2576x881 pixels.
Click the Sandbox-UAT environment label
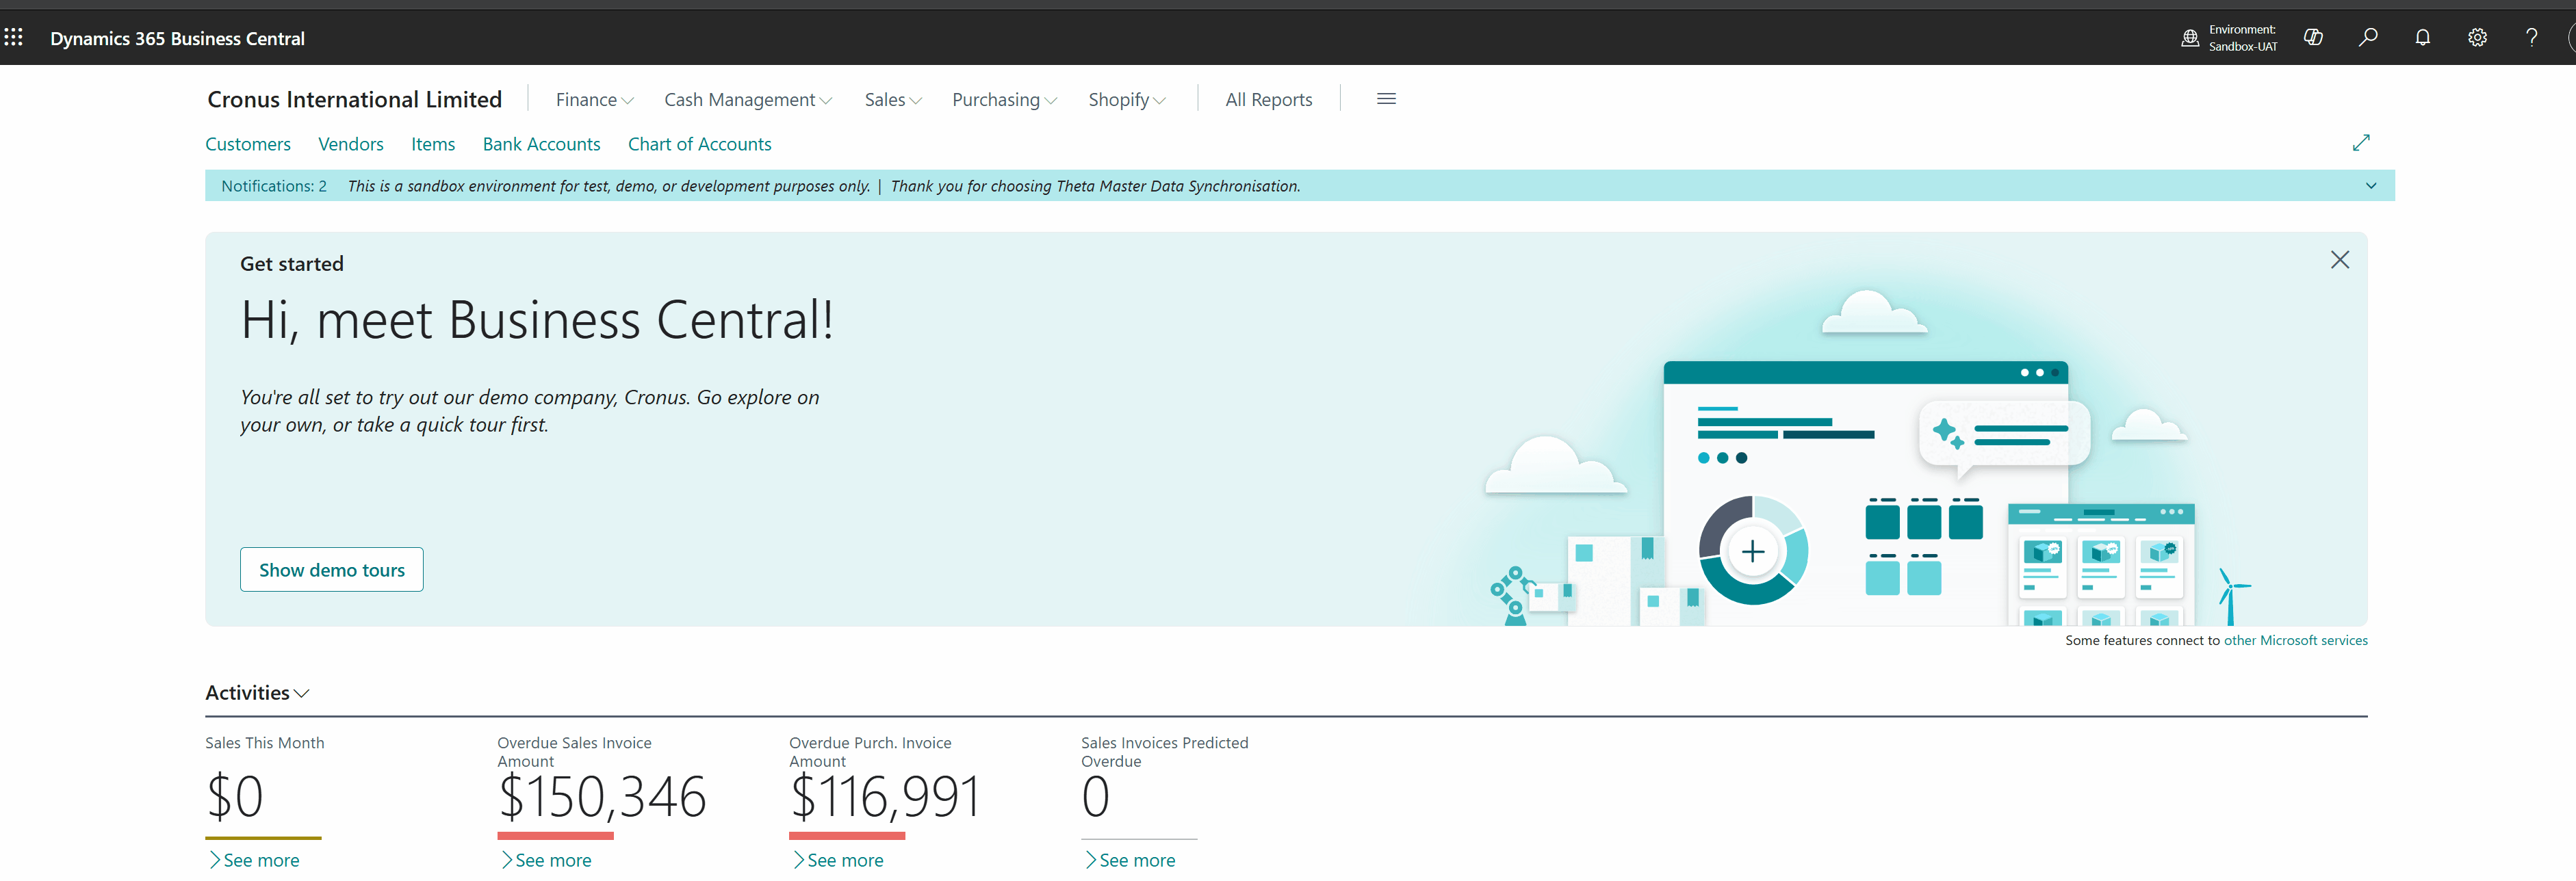coord(2243,47)
